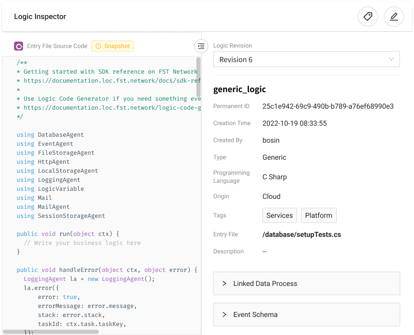Select the Platform tag
The width and height of the screenshot is (414, 335).
pos(319,215)
